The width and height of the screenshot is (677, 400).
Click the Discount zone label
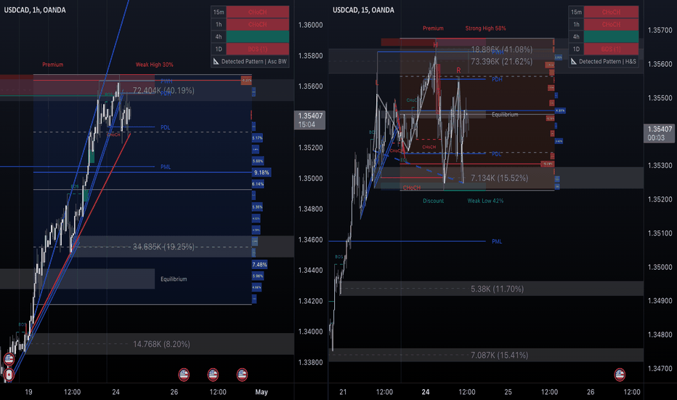click(433, 201)
